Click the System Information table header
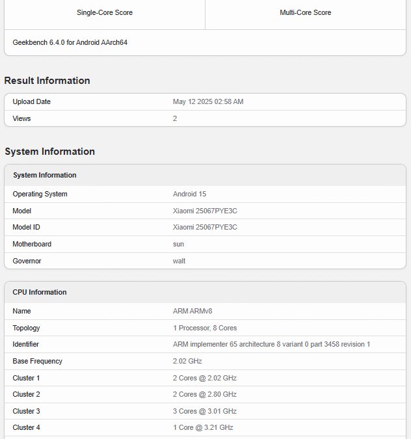The width and height of the screenshot is (411, 439). tap(45, 175)
